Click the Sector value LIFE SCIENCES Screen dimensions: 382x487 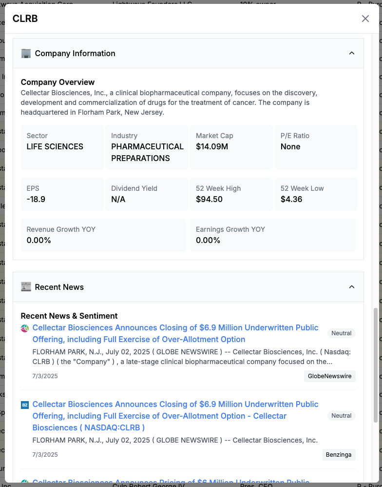pos(55,146)
